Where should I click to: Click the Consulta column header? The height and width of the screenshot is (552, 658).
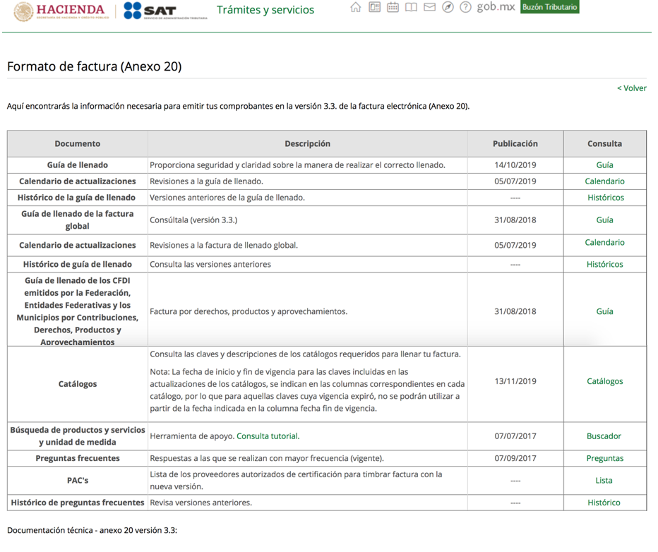[x=605, y=143]
